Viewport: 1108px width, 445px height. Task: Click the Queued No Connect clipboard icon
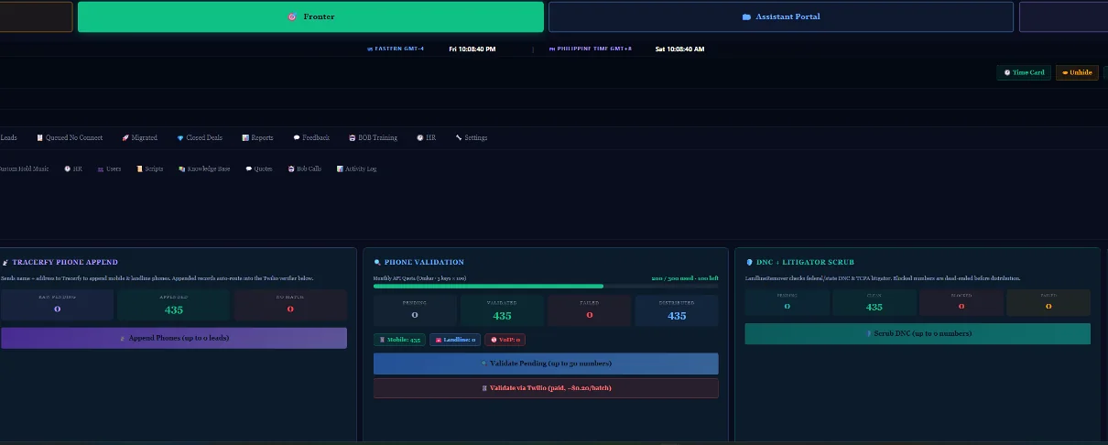[39, 137]
